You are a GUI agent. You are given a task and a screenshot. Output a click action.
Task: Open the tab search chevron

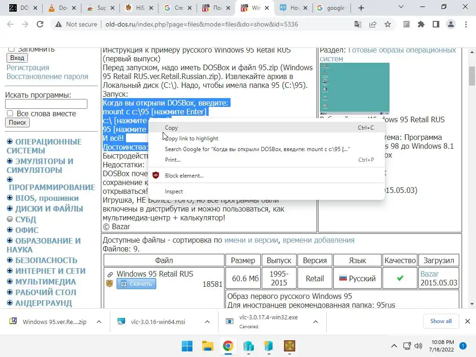point(401,7)
